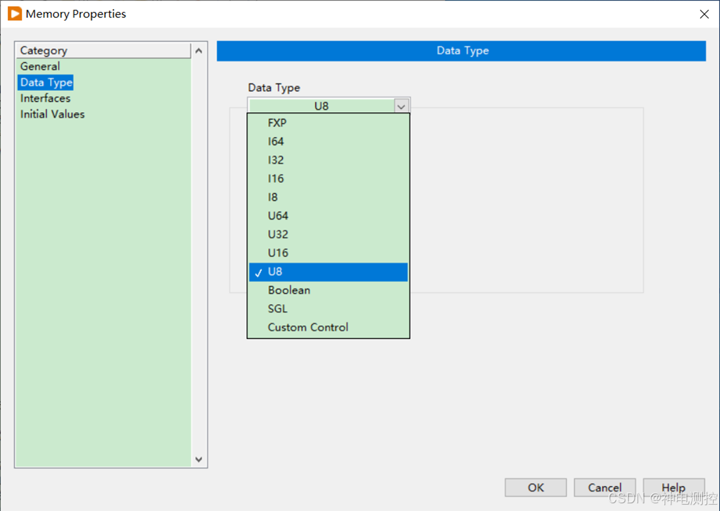Choose I8 from the data type list
Image resolution: width=720 pixels, height=511 pixels.
point(329,197)
